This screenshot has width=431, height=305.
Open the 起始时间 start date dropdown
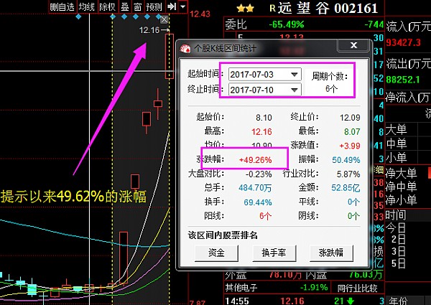[x=294, y=75]
